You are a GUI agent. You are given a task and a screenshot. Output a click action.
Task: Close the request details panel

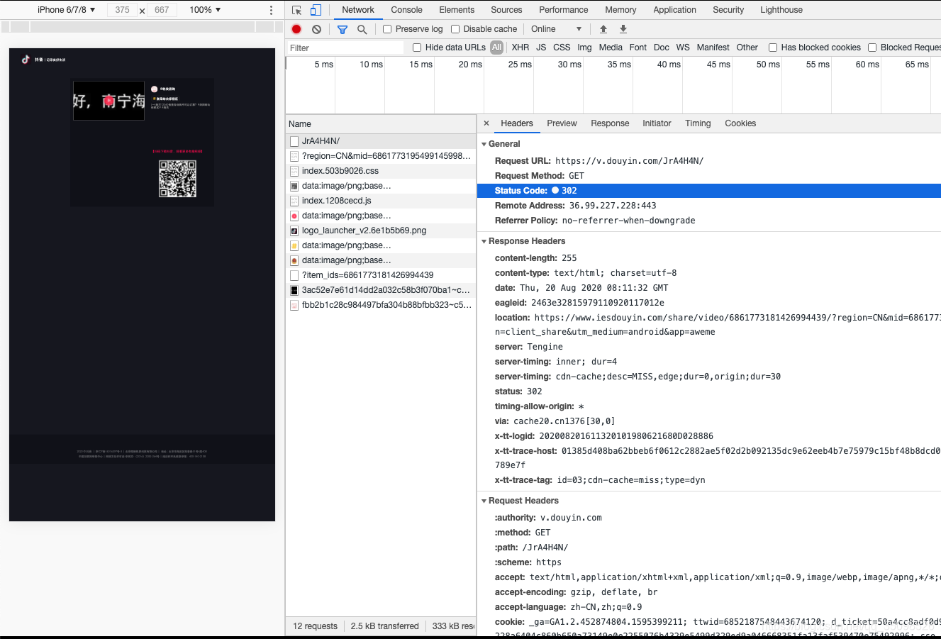click(x=486, y=123)
